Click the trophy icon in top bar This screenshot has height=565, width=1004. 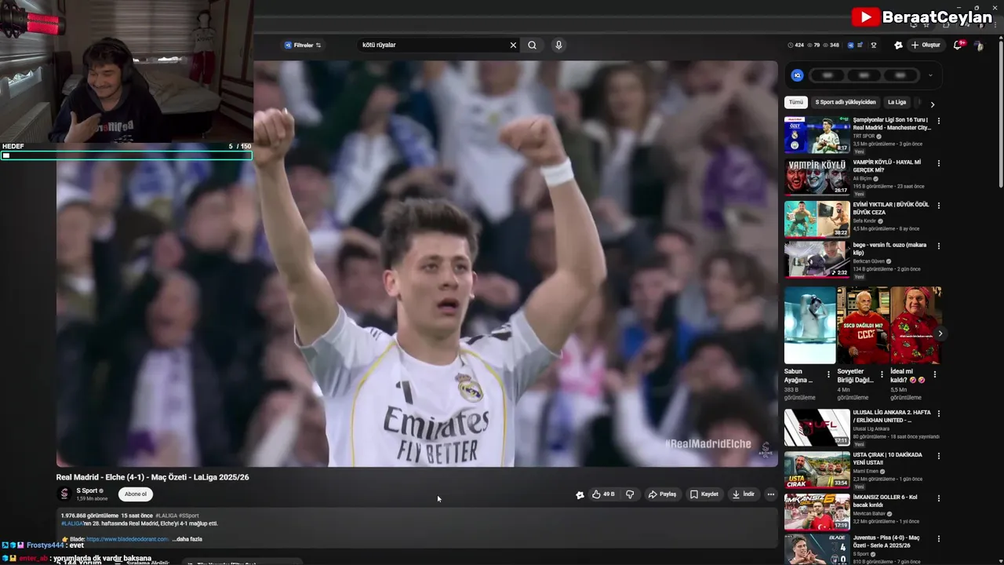874,46
